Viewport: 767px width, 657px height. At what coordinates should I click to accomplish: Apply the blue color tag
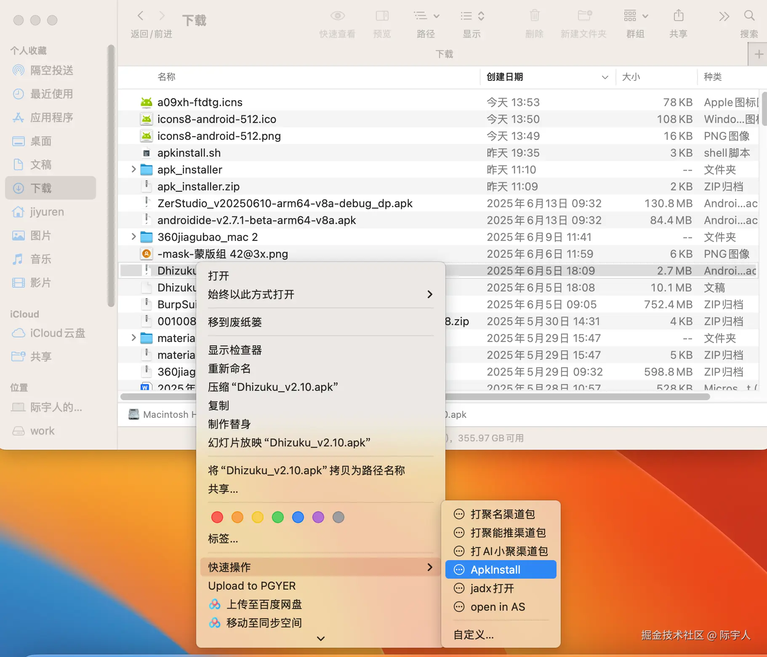tap(298, 517)
